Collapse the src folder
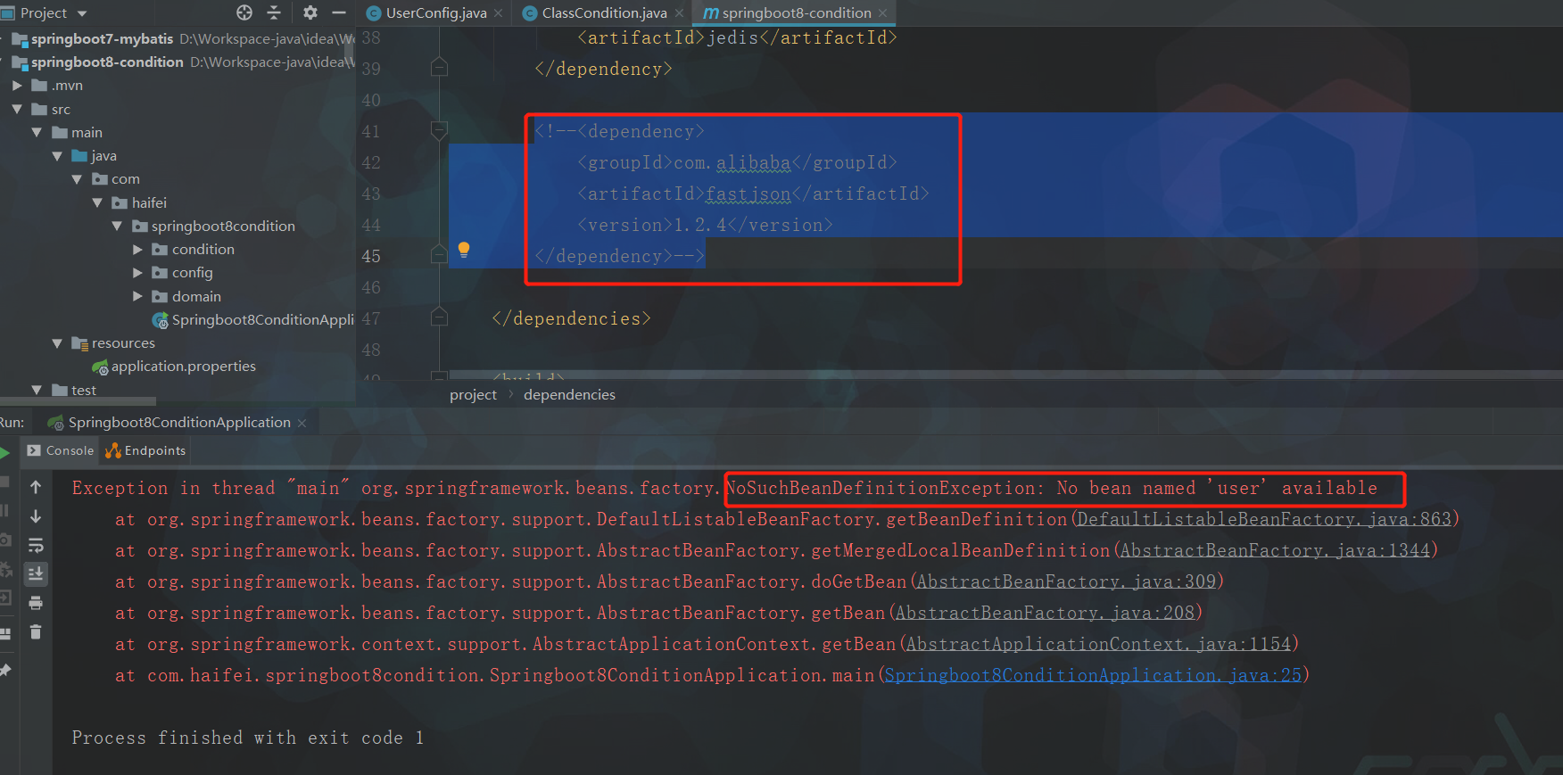 tap(17, 109)
